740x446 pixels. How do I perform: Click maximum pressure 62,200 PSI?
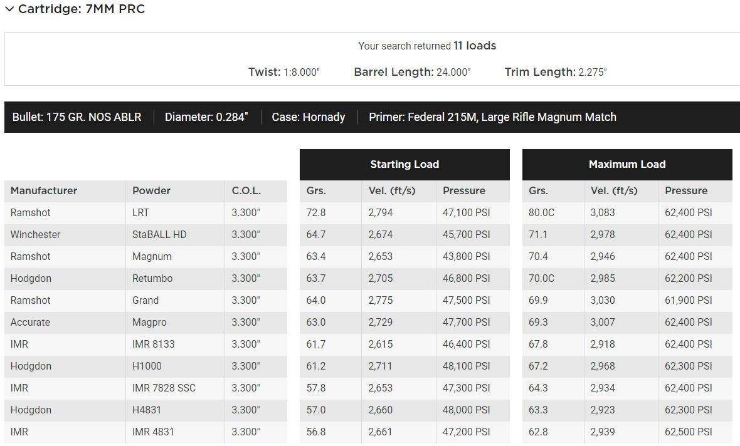(x=689, y=279)
